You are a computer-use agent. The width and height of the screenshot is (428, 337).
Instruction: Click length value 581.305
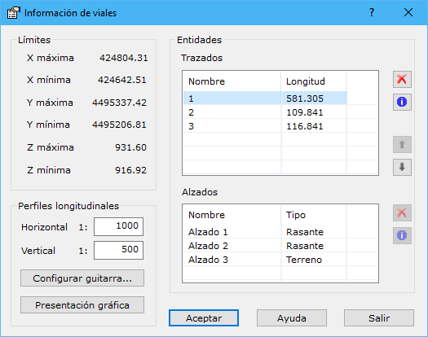point(305,98)
